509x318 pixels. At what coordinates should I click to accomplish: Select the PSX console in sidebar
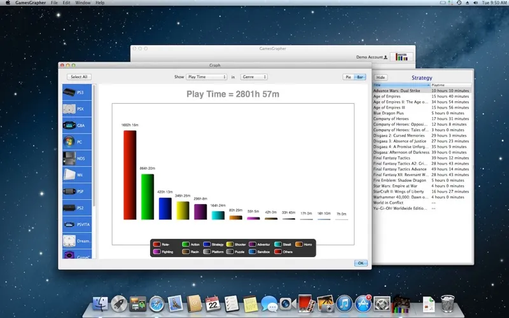click(77, 109)
